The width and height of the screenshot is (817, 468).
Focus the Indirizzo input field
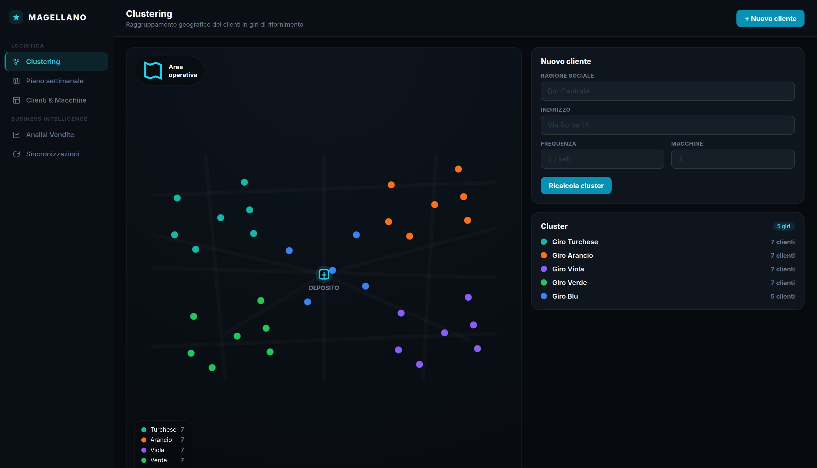(x=668, y=125)
